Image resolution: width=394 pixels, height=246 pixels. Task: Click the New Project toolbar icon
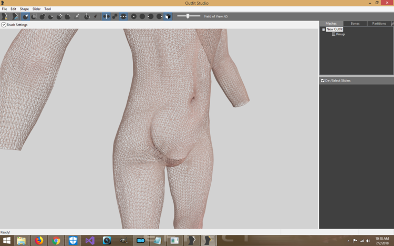point(5,16)
